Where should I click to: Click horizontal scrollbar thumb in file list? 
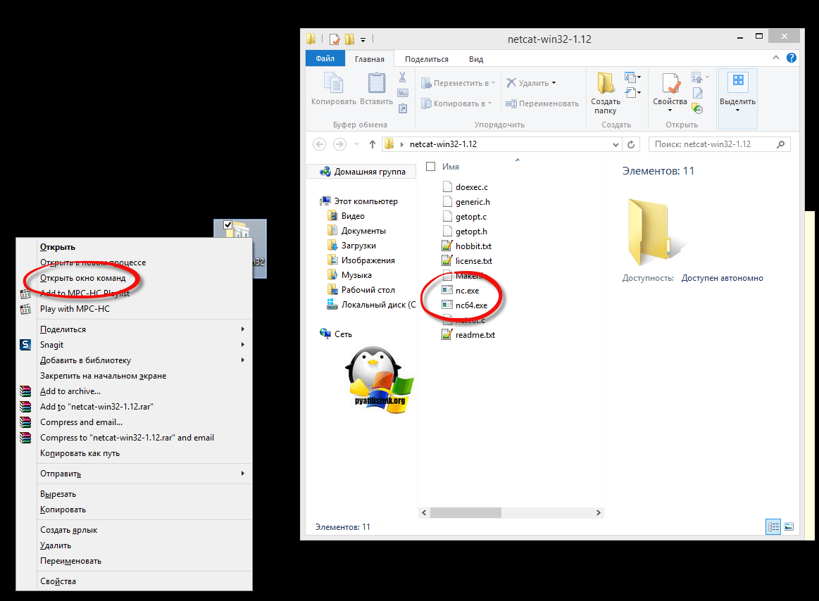(465, 513)
